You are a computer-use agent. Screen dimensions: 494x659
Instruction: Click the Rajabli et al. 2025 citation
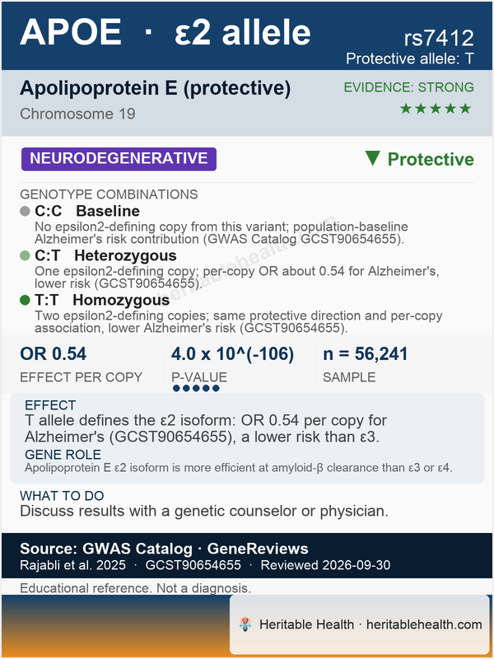(72, 565)
